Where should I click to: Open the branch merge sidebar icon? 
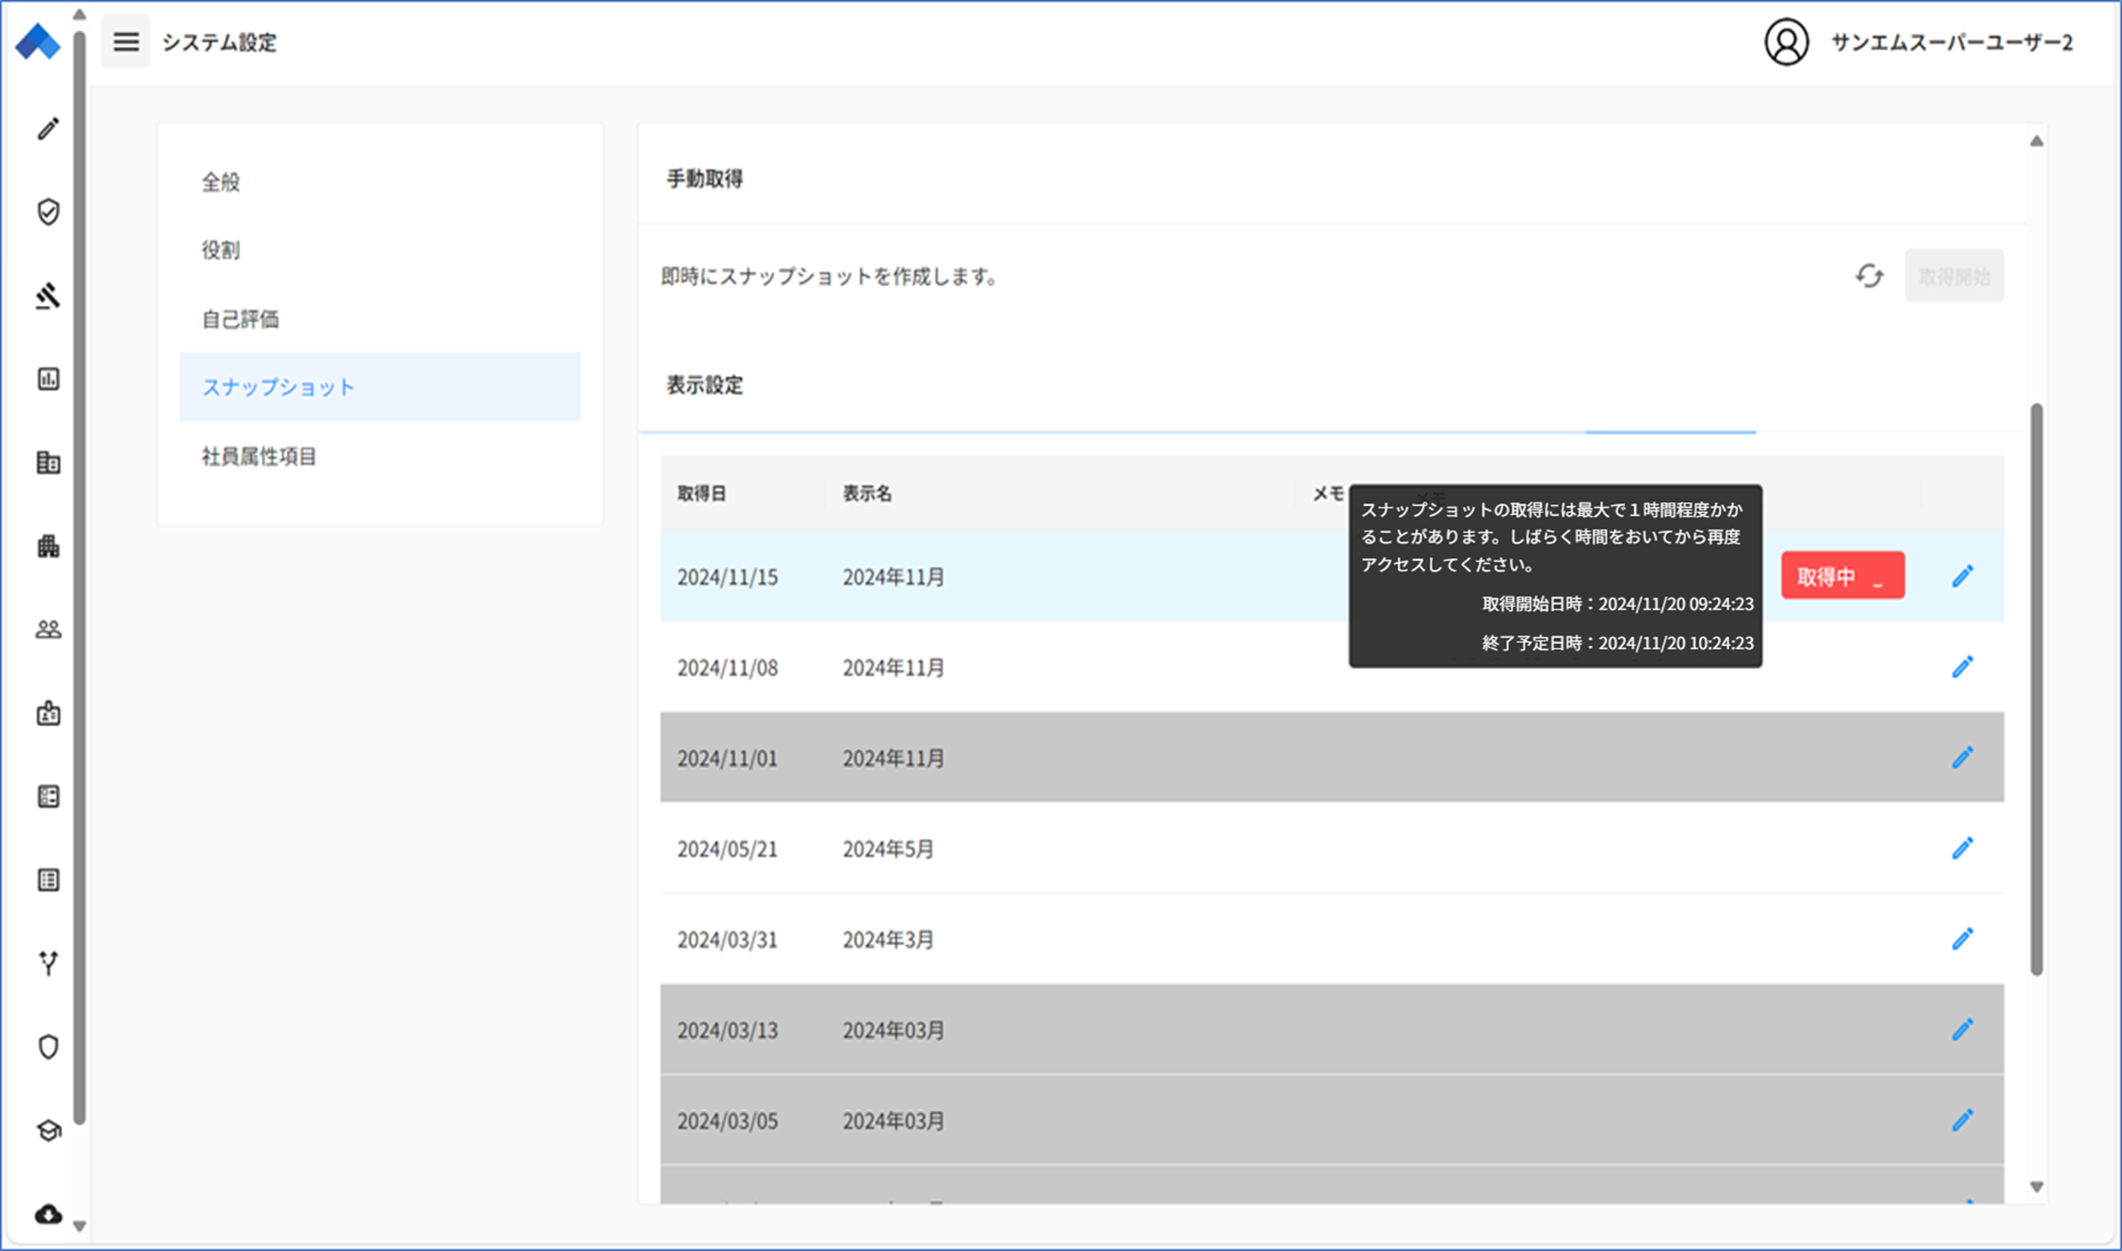tap(48, 962)
